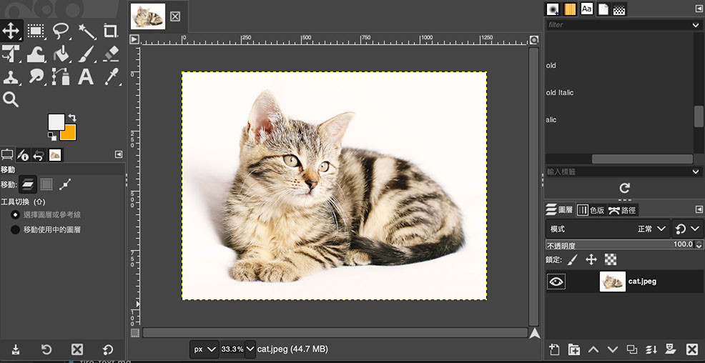Switch to the 圖層 layers tab
This screenshot has height=363, width=705.
[x=559, y=210]
